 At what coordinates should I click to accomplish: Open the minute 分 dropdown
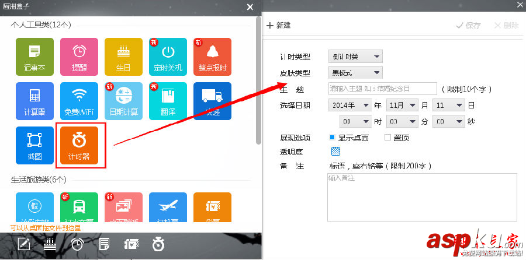[402, 121]
